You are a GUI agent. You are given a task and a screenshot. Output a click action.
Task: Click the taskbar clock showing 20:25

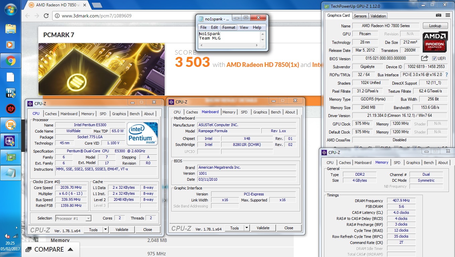pos(10,243)
